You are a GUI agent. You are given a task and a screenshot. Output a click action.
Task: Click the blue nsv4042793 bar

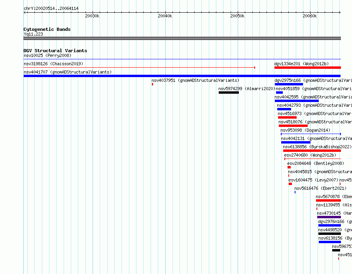click(284, 109)
